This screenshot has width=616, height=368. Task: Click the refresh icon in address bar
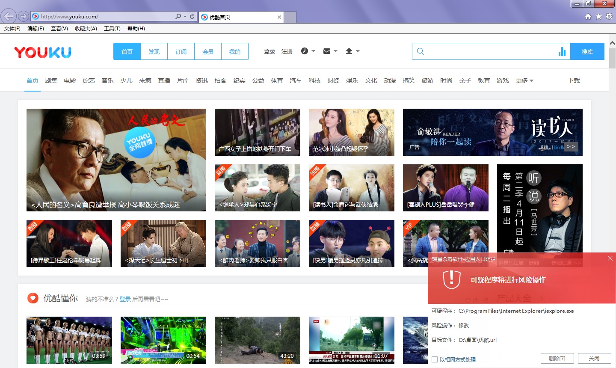click(192, 16)
